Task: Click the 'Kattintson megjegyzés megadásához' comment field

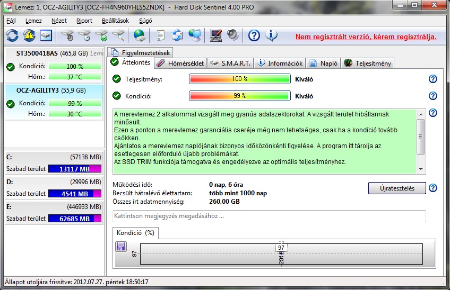Action: [269, 216]
